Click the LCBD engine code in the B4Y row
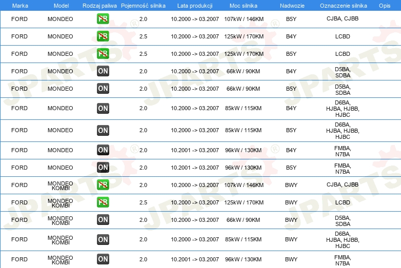This screenshot has width=401, height=268. (x=343, y=36)
